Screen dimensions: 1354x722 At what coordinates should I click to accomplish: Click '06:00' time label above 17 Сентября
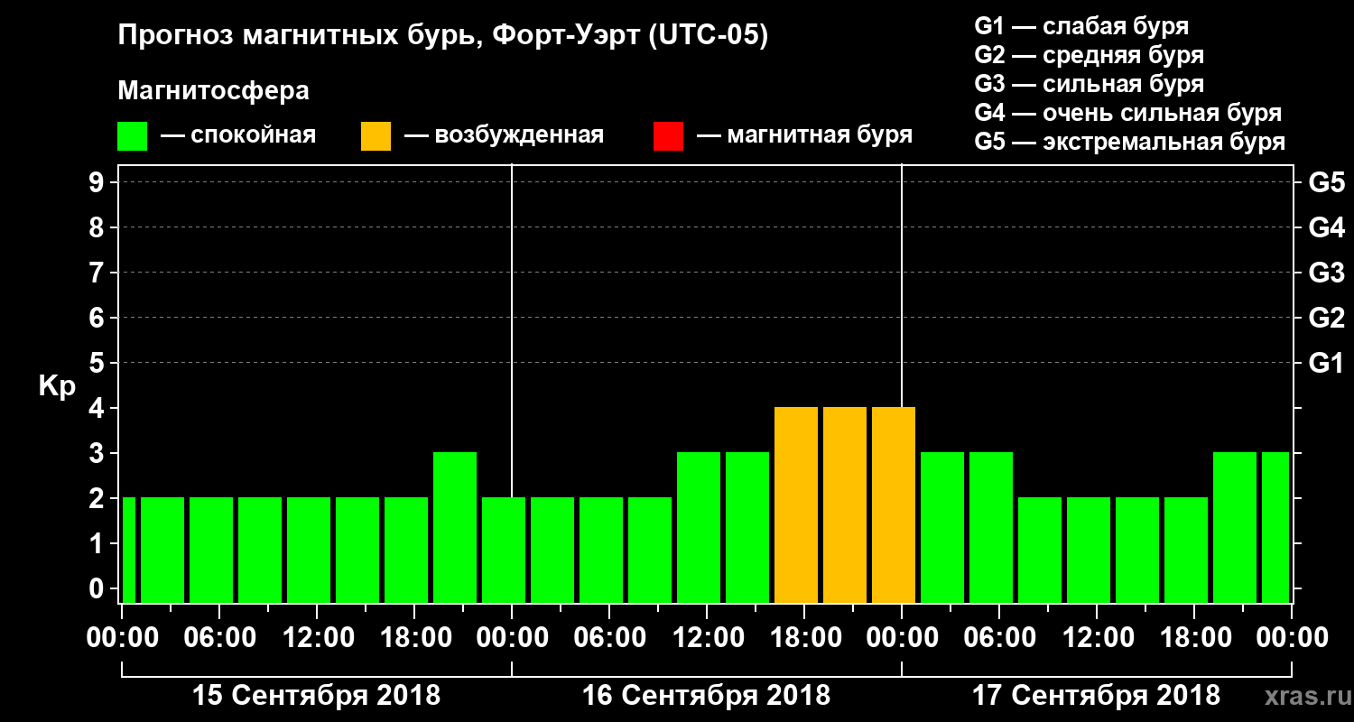[999, 637]
